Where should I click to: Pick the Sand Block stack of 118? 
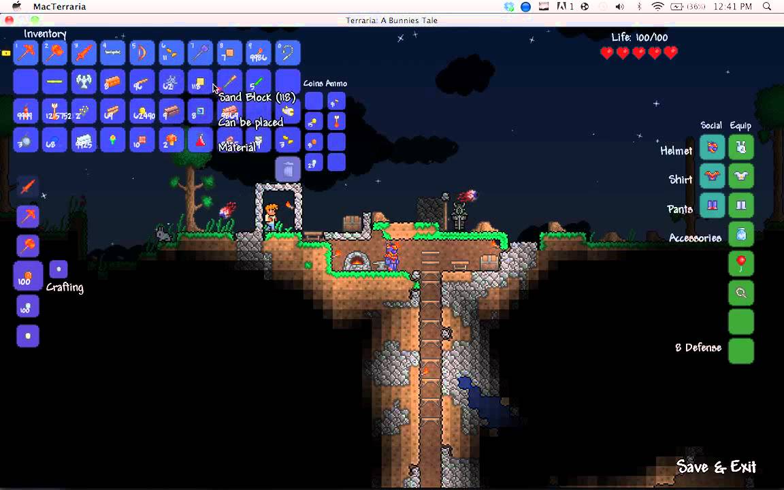click(x=201, y=82)
